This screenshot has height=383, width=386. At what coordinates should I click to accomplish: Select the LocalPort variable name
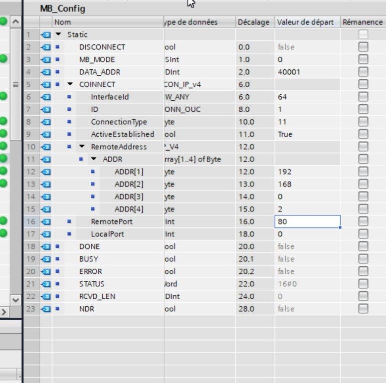[x=107, y=234]
